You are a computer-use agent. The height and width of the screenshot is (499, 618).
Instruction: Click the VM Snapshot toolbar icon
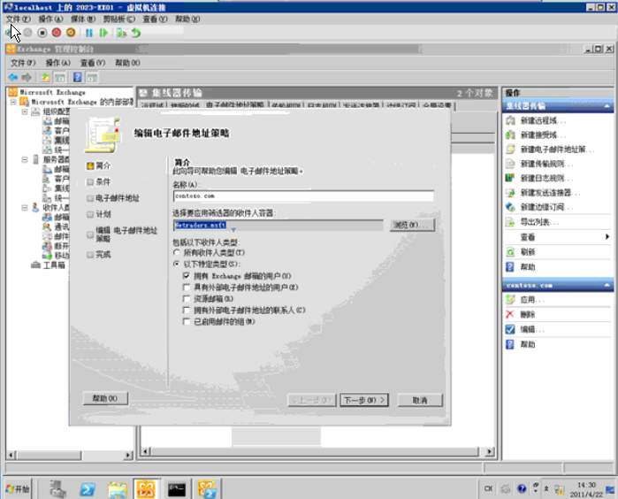[121, 33]
